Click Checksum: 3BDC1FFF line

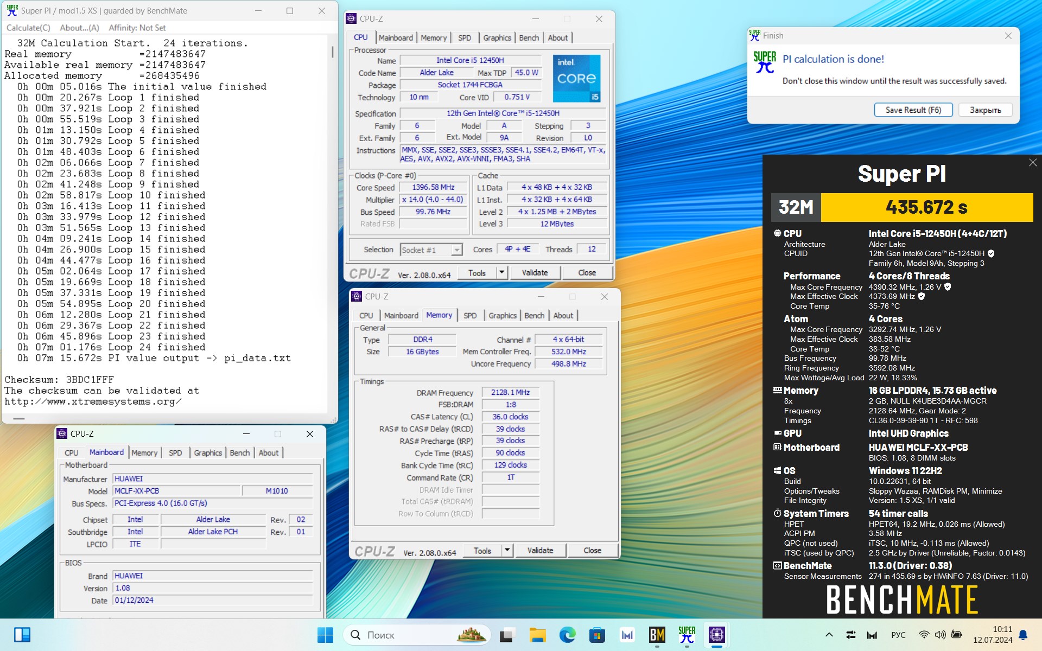59,380
